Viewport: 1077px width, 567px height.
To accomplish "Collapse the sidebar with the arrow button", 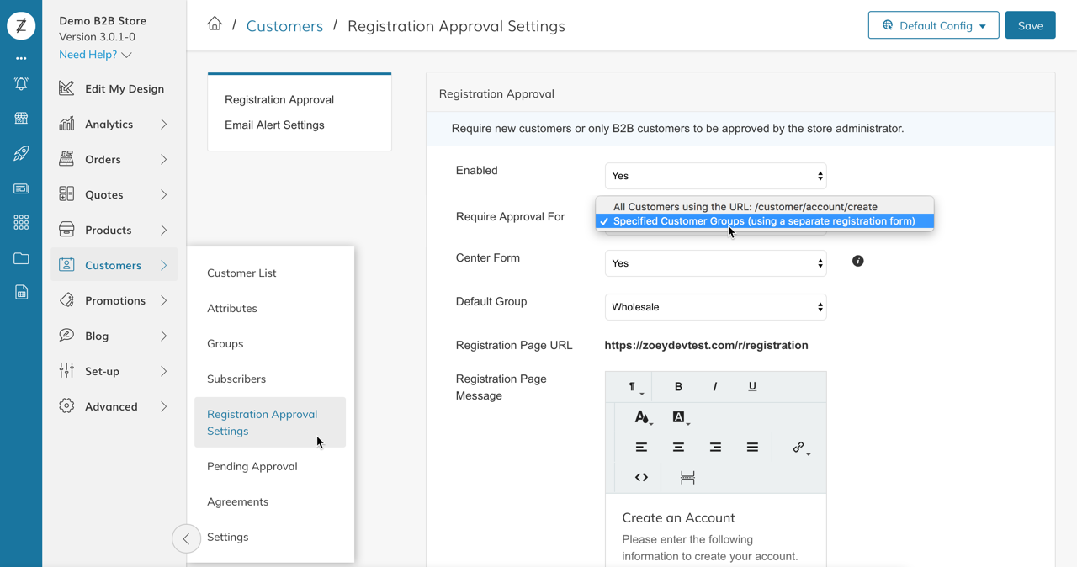I will [x=186, y=538].
